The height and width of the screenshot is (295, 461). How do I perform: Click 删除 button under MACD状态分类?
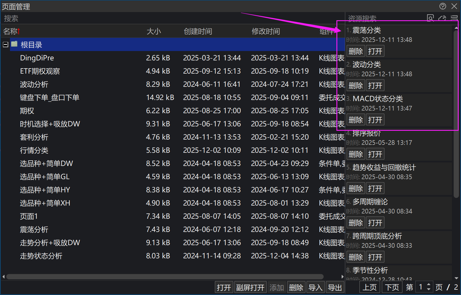(x=356, y=120)
